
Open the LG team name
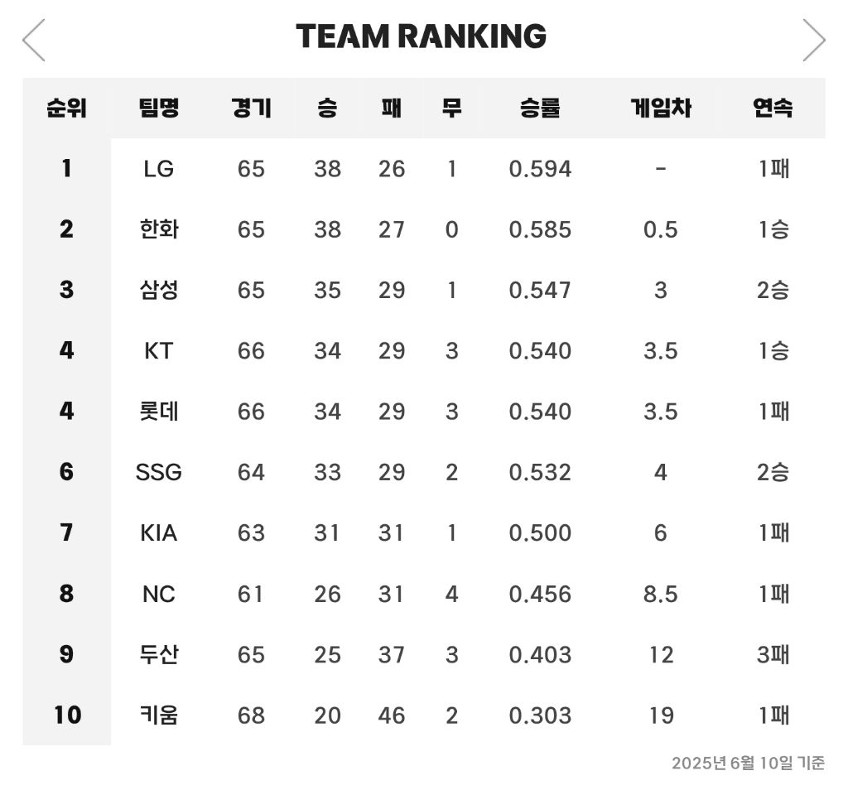(158, 169)
